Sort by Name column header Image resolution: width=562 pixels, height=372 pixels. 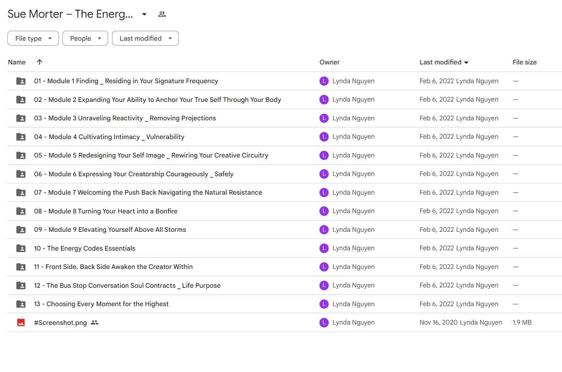(x=17, y=62)
